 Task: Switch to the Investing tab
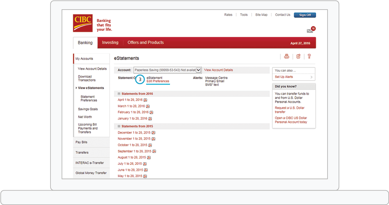tap(110, 43)
